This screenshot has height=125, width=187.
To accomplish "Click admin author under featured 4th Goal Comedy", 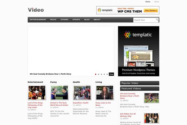I will point(126,101).
